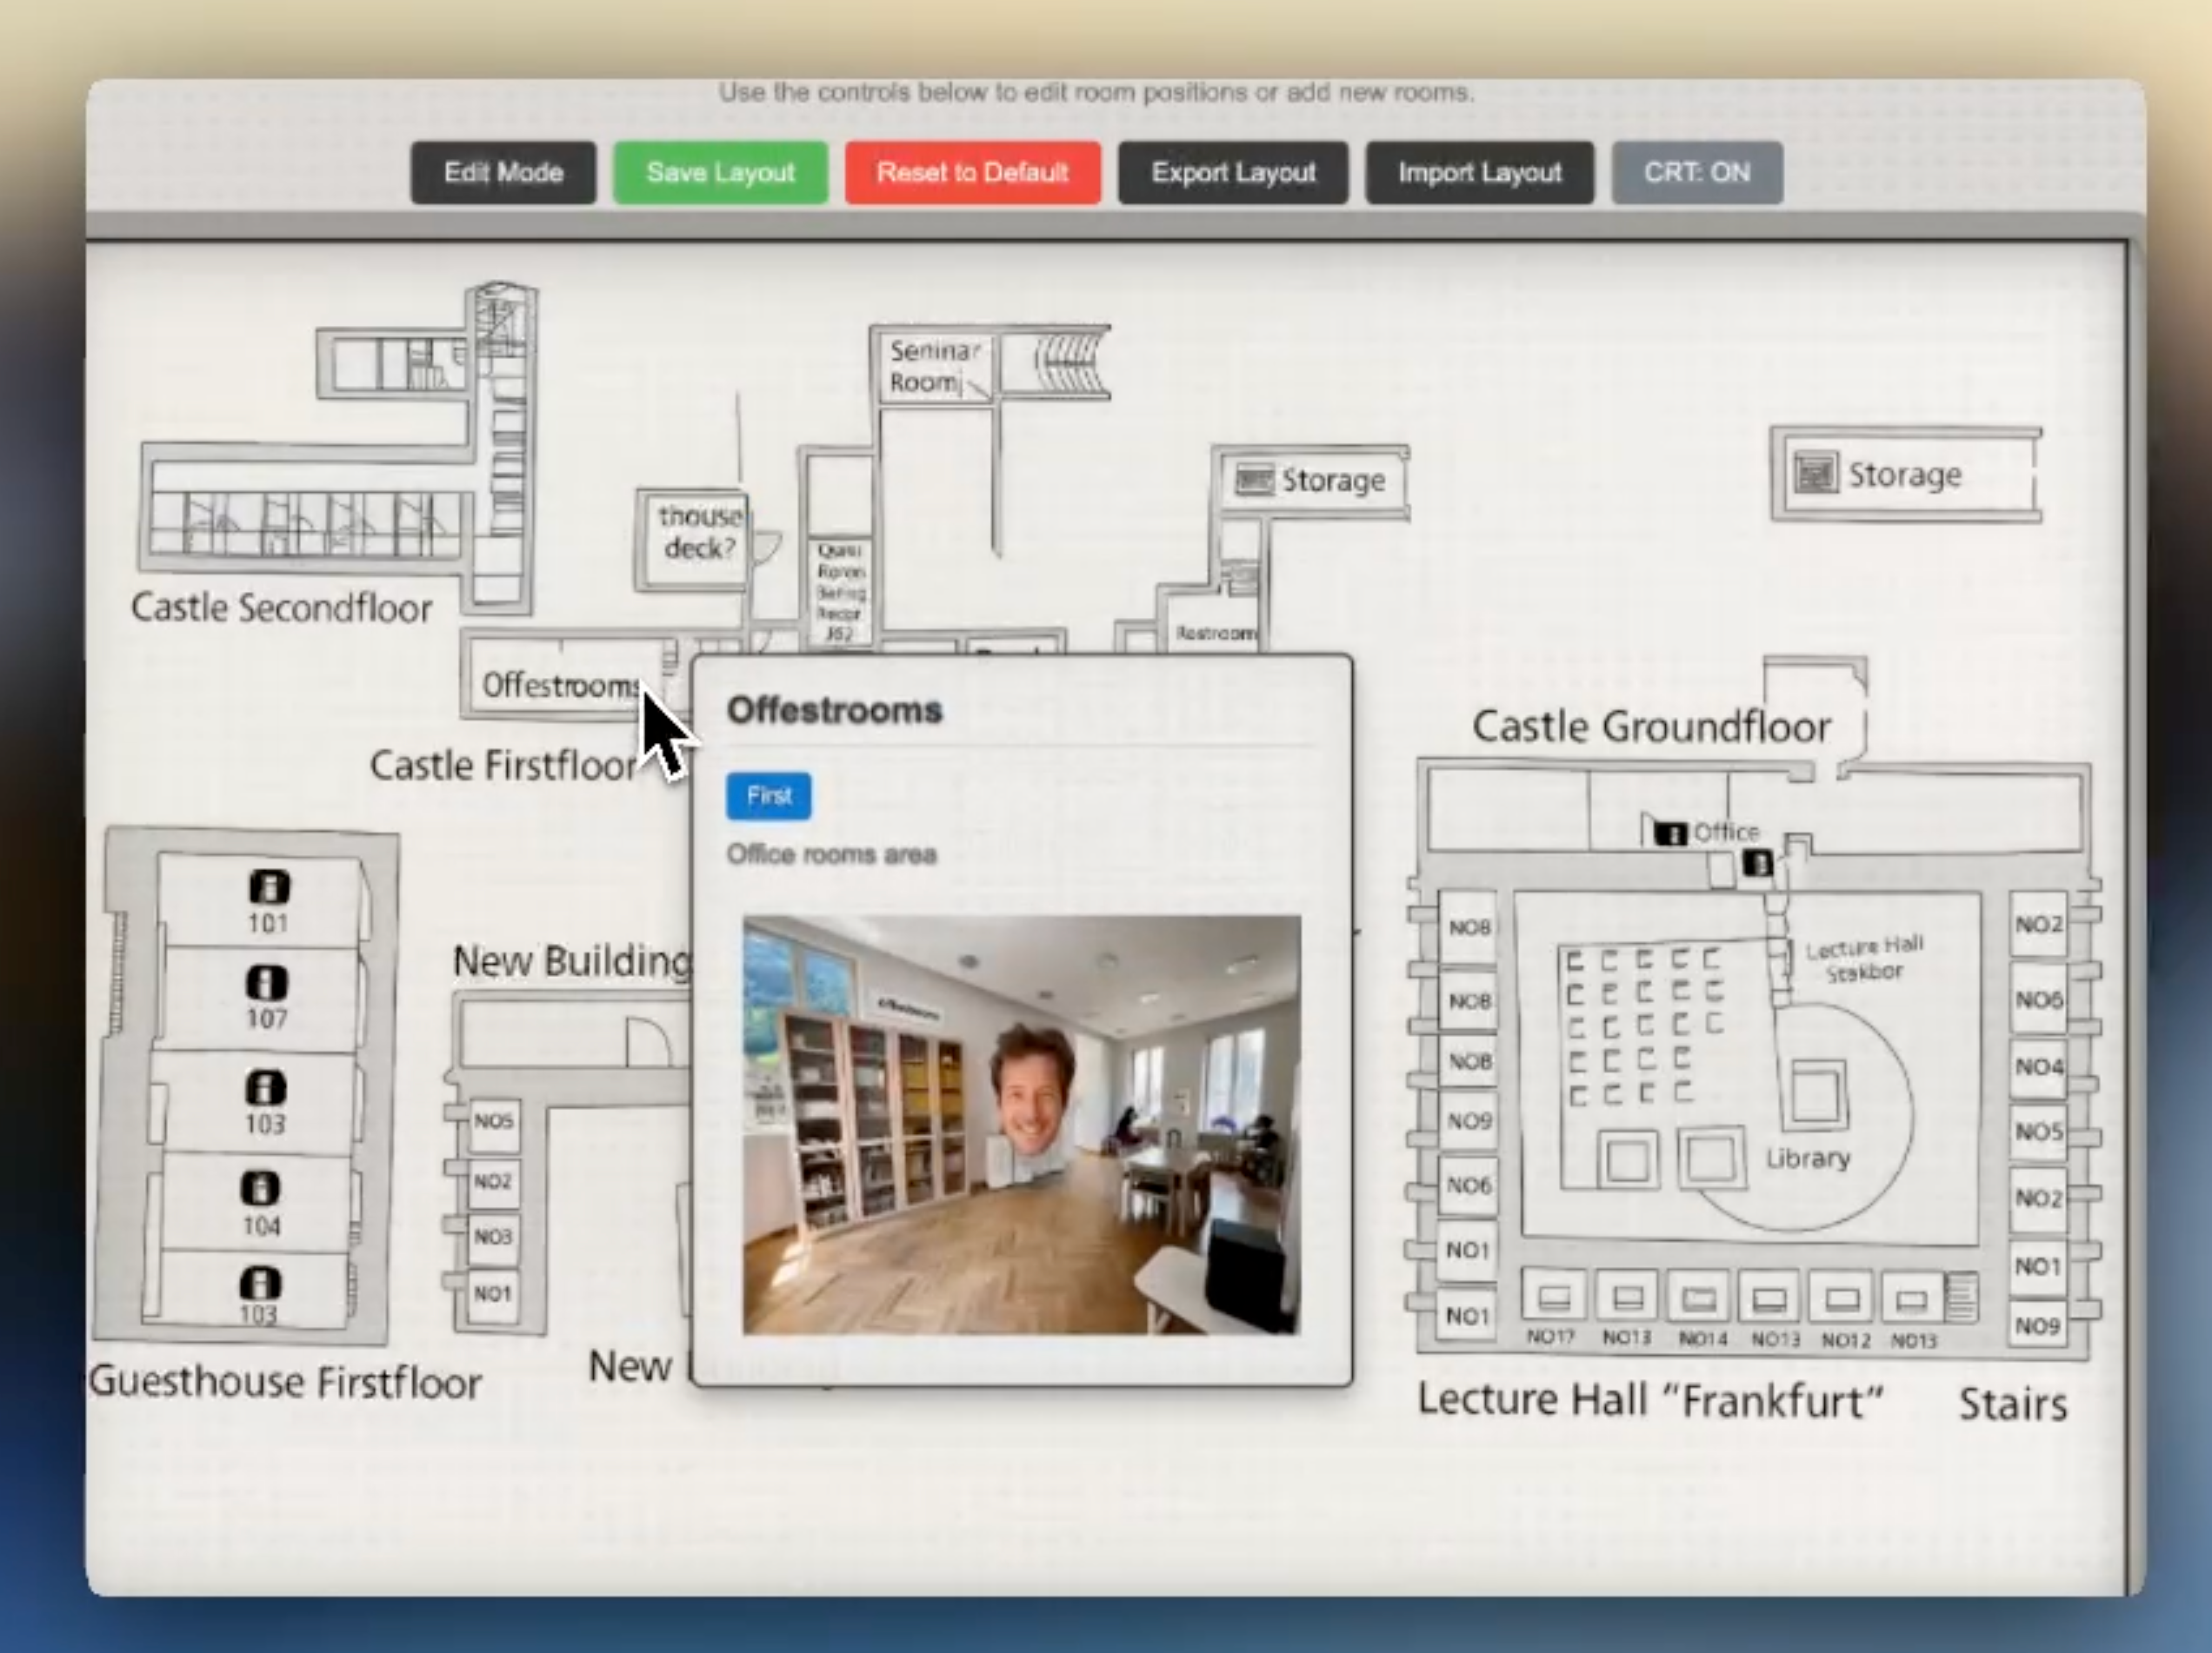Select the Storage icon near Castle Groundfloor
Image resolution: width=2212 pixels, height=1653 pixels.
coord(1815,473)
